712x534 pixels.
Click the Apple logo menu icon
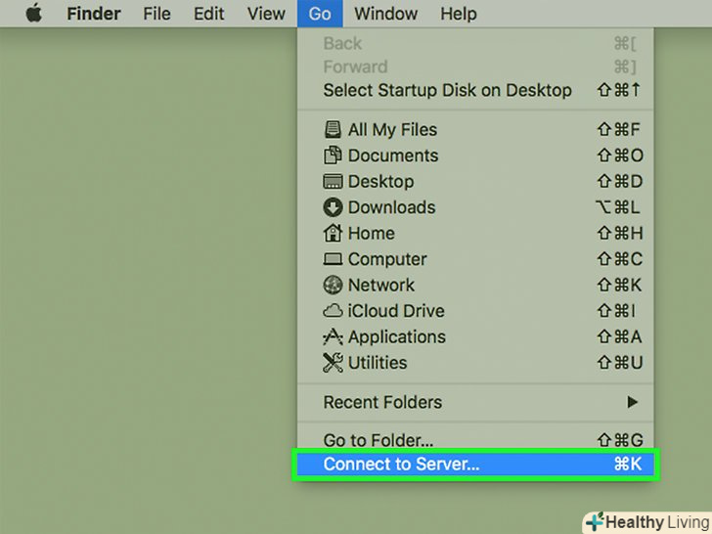(33, 14)
